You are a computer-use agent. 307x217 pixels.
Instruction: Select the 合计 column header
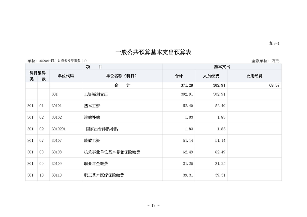point(179,76)
